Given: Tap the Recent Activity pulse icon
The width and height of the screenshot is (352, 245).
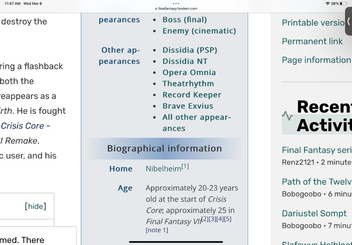Looking at the screenshot, I should pos(287,116).
